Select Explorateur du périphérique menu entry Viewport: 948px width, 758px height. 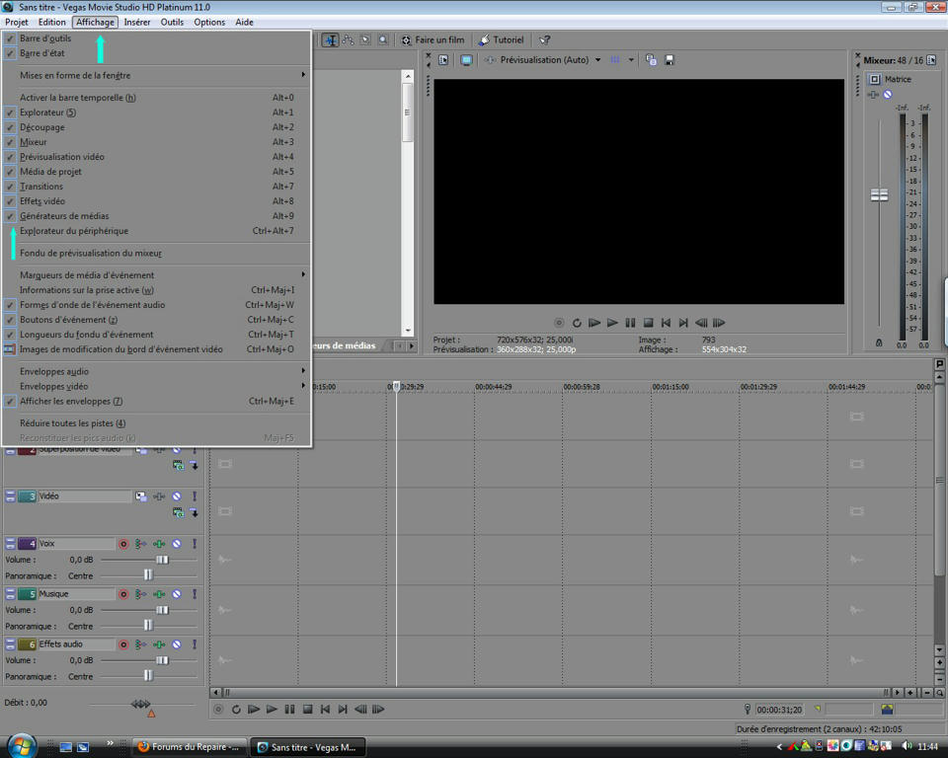157,231
